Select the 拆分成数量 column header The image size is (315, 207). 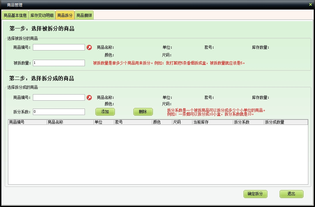286,122
